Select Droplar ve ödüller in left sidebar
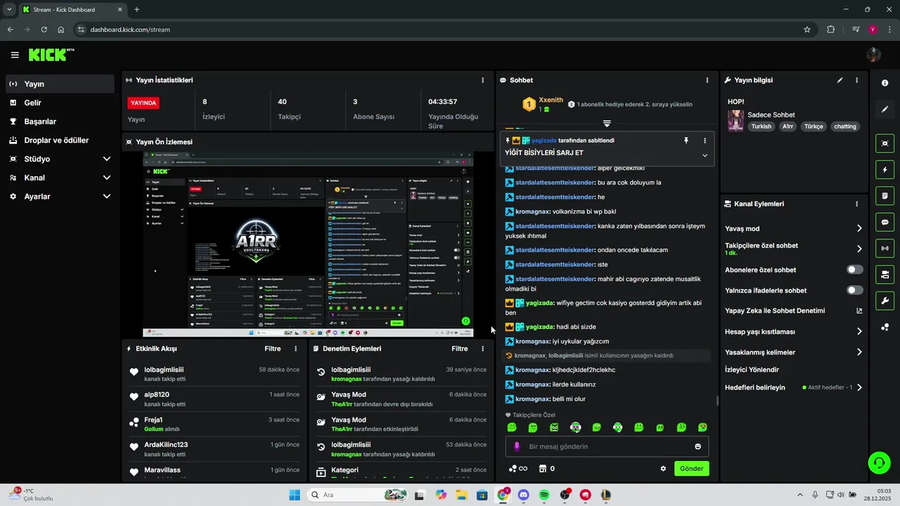 tap(60, 141)
